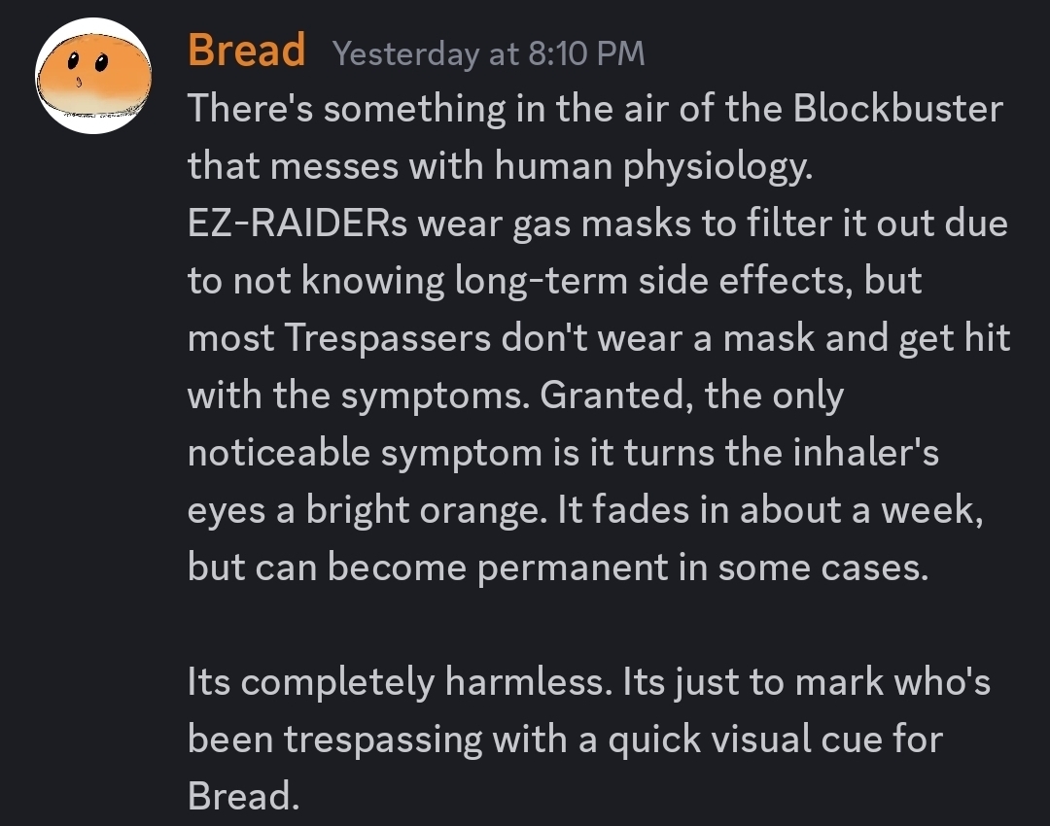Click the timestamp Yesterday at 8:10 PM
The image size is (1050, 826).
point(489,53)
